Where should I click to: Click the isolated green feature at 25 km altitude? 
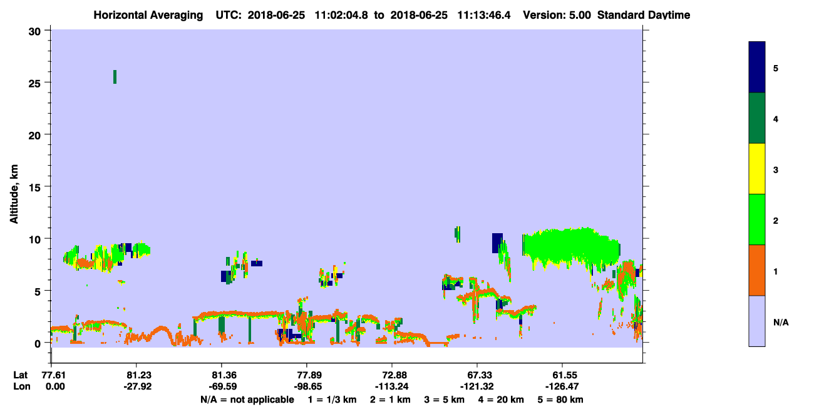coord(115,76)
